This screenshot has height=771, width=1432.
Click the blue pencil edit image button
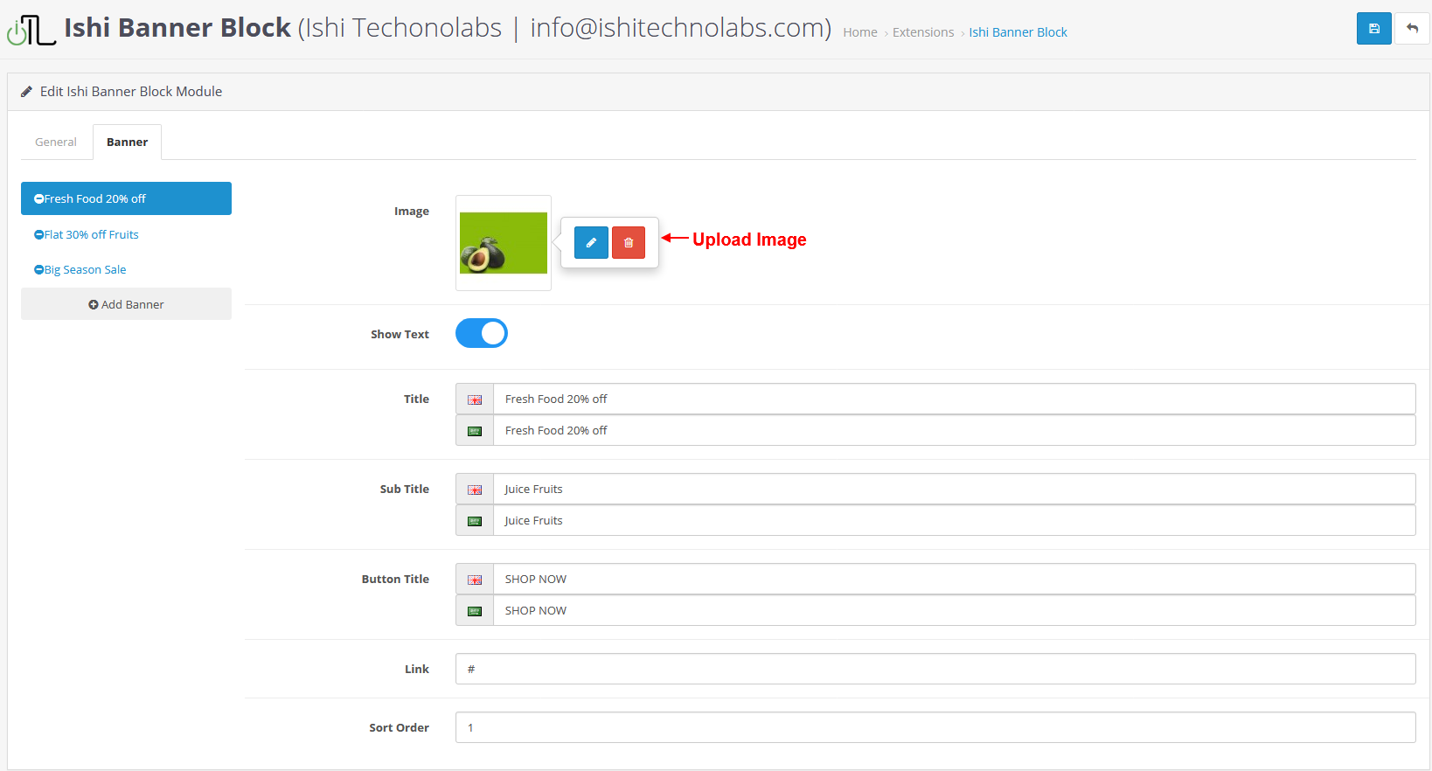click(x=591, y=242)
